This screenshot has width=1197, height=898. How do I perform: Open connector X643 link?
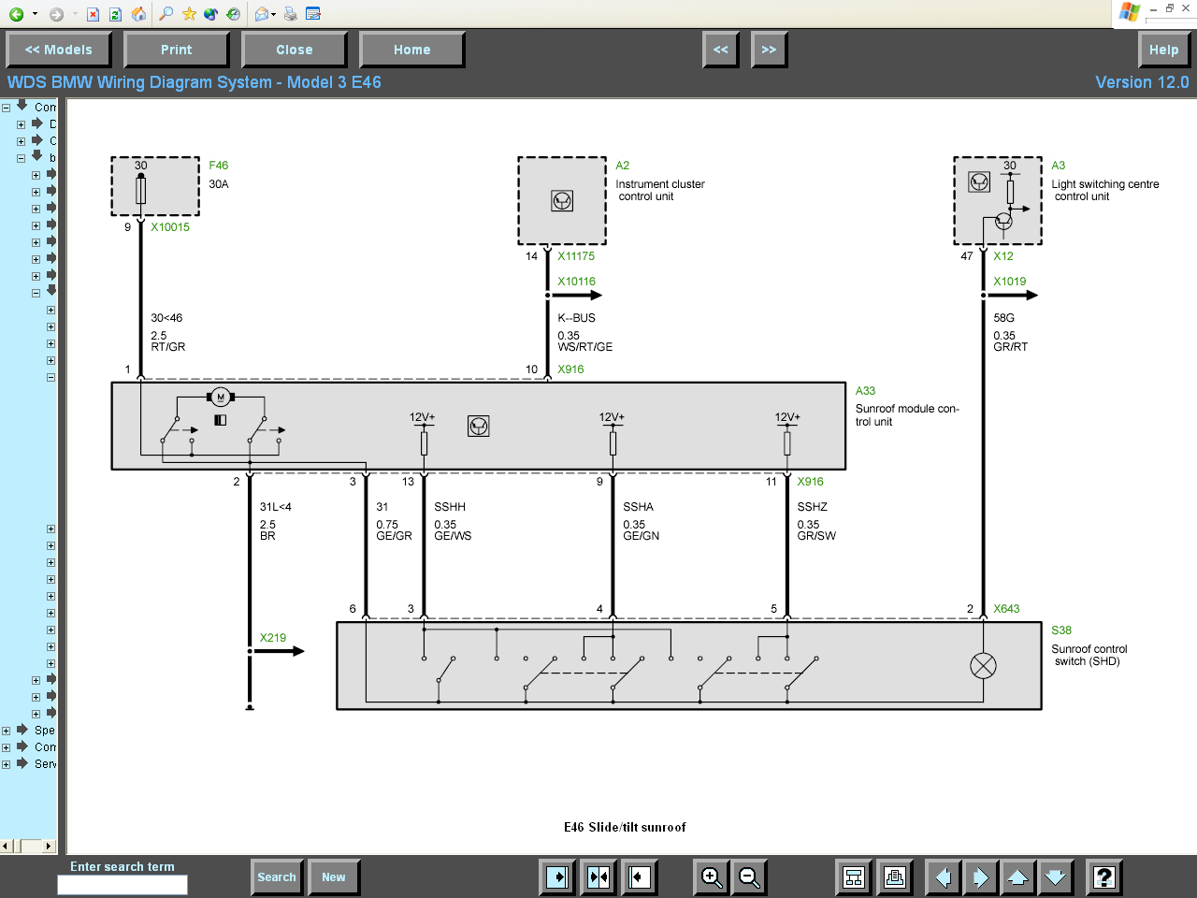[1006, 609]
